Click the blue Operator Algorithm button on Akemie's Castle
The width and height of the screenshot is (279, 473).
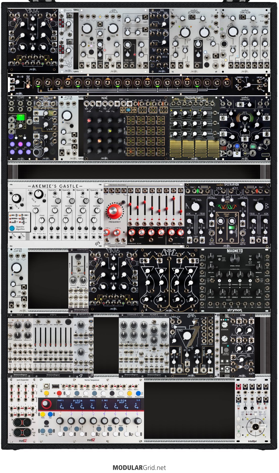[x=12, y=228]
